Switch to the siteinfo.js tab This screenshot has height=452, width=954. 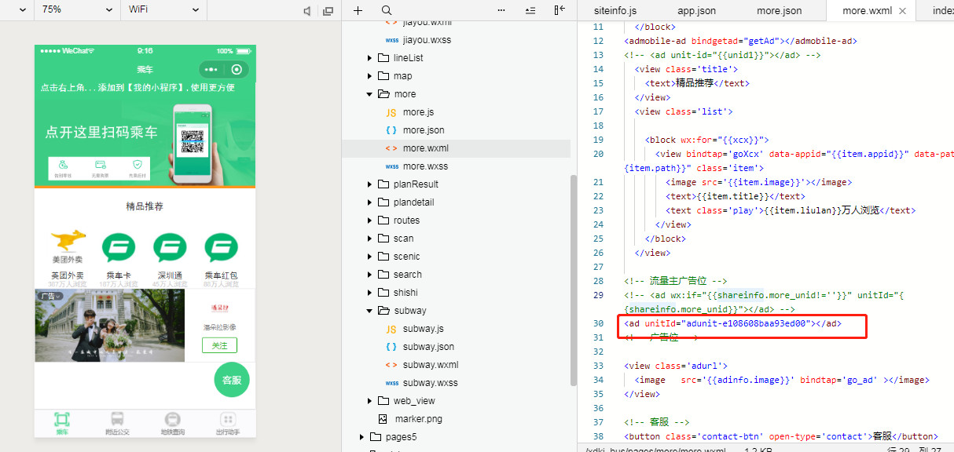click(615, 11)
